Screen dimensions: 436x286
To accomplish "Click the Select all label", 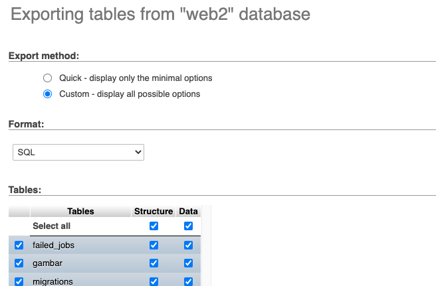I will [51, 226].
